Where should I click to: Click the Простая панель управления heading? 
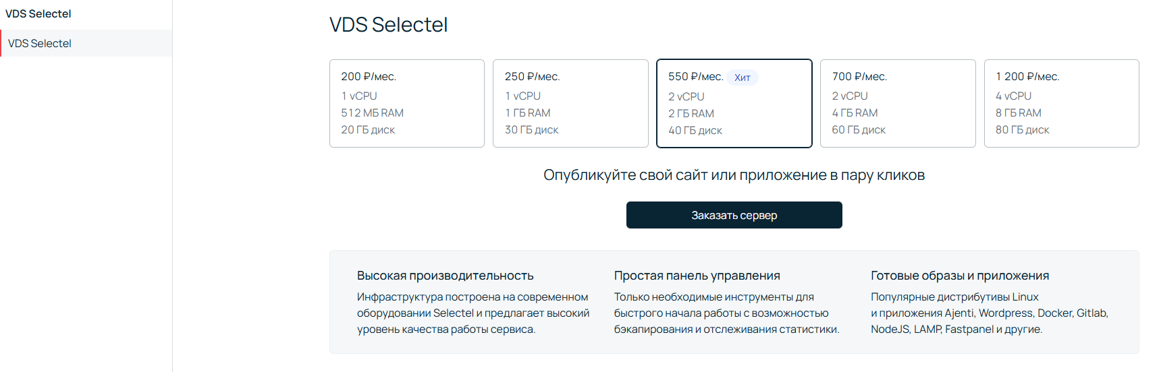click(x=697, y=276)
